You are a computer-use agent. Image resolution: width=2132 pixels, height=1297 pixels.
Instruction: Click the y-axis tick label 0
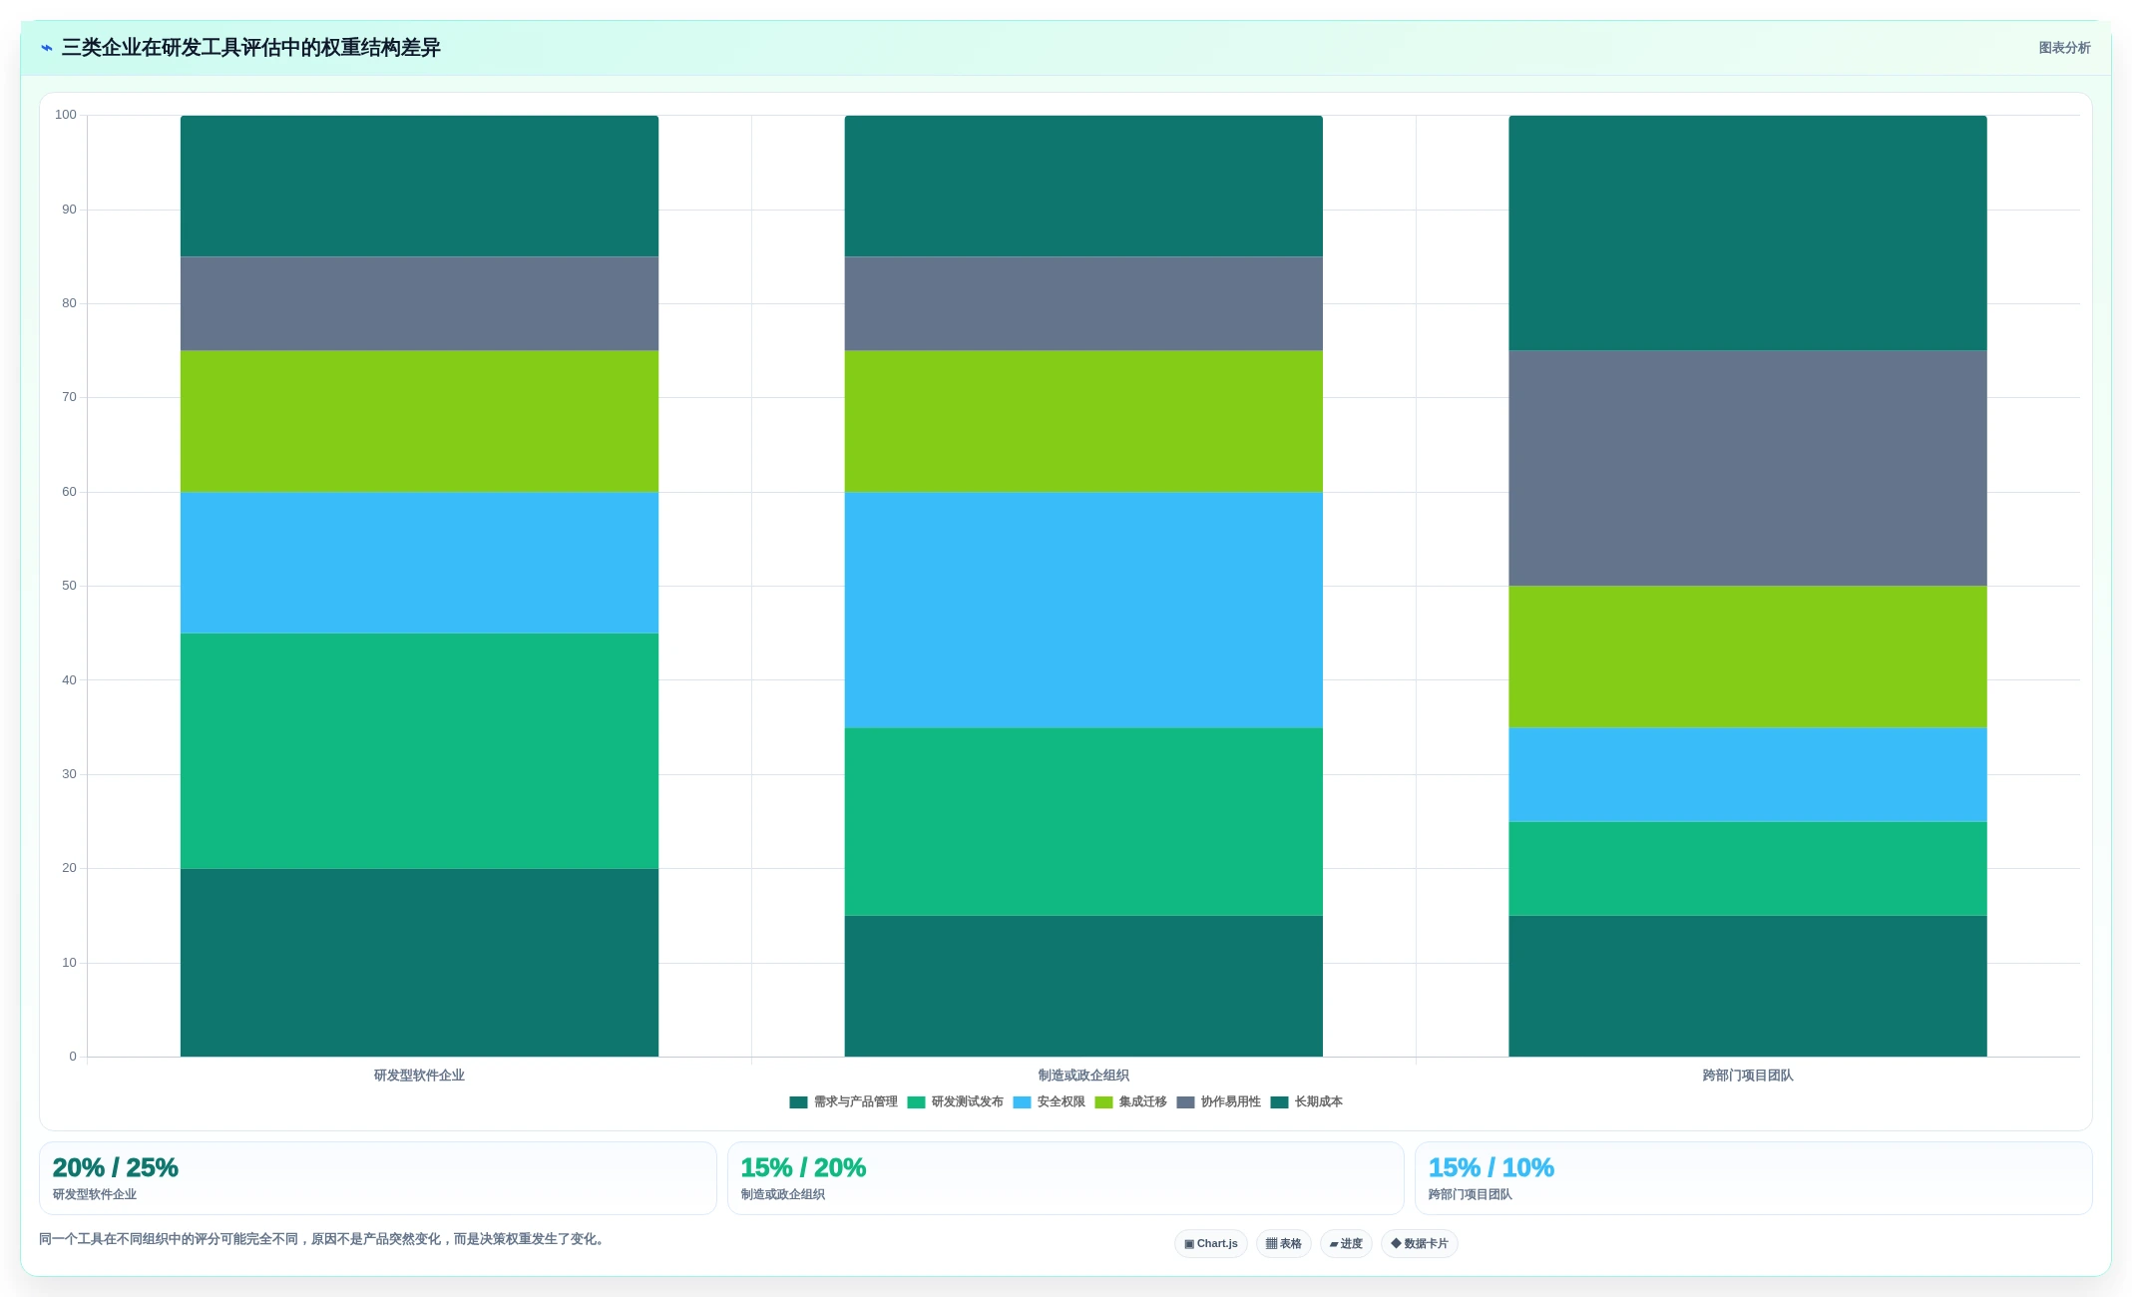[73, 1057]
